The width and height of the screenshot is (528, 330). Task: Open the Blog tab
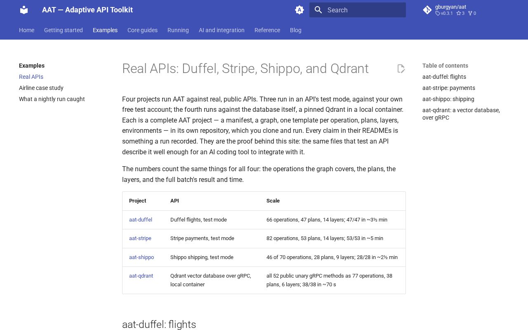pyautogui.click(x=296, y=30)
